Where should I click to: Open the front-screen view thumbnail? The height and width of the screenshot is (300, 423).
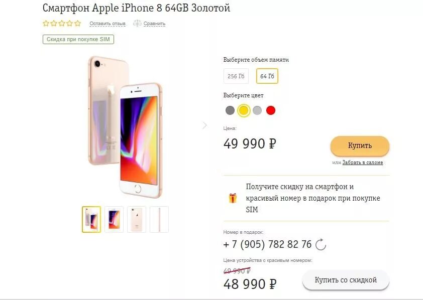[x=114, y=219]
